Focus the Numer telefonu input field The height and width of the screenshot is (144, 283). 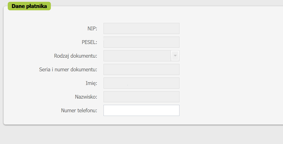[141, 110]
